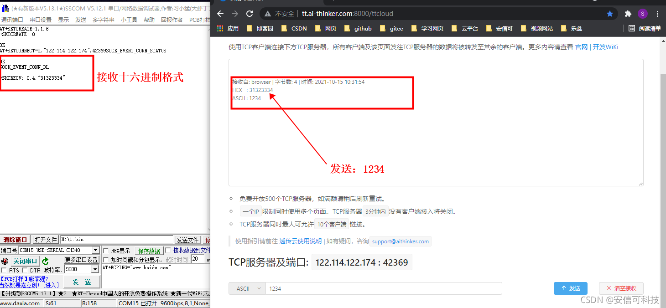Open the 开发WiKi link
Image resolution: width=666 pixels, height=308 pixels.
coord(605,47)
